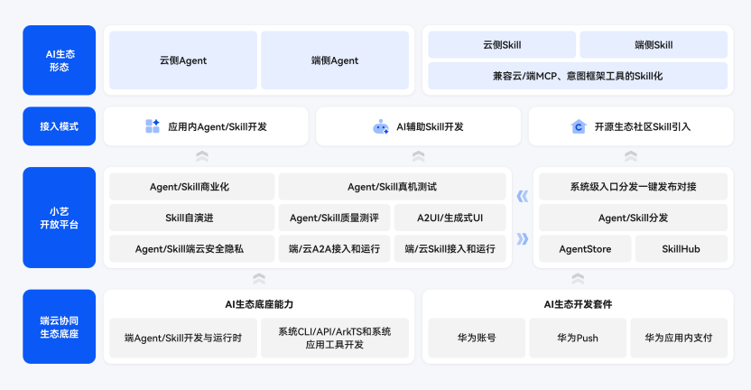Click the house C icon beside 开源生态社区Skill引入
Image resolution: width=751 pixels, height=390 pixels.
(x=579, y=126)
